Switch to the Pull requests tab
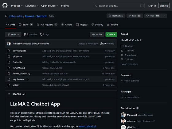 (x=47, y=25)
